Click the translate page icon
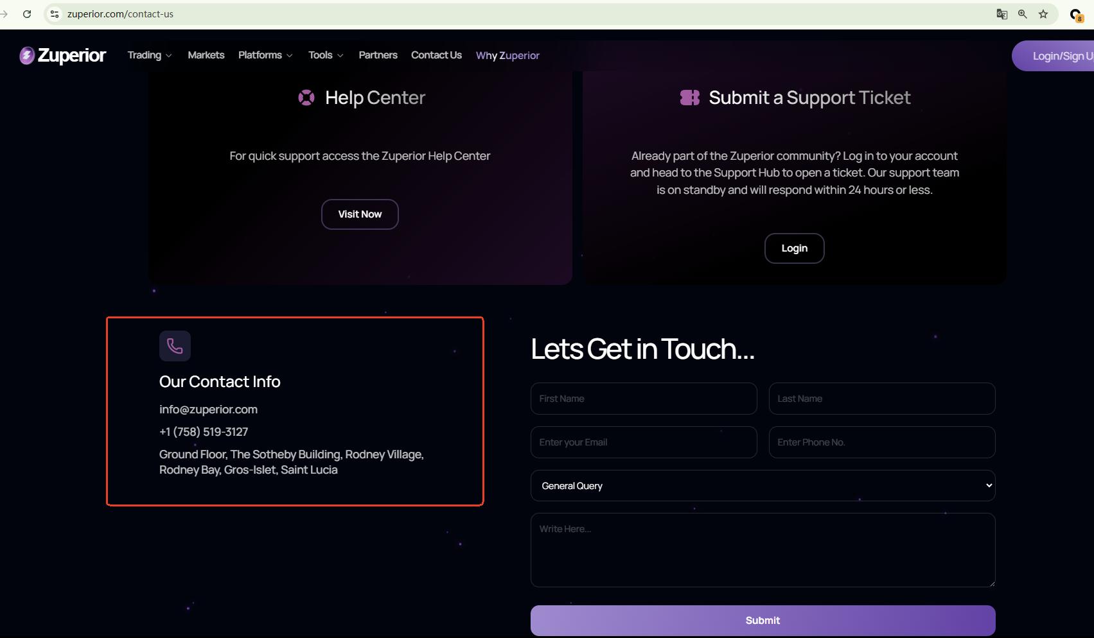Viewport: 1094px width, 638px height. (x=1001, y=14)
